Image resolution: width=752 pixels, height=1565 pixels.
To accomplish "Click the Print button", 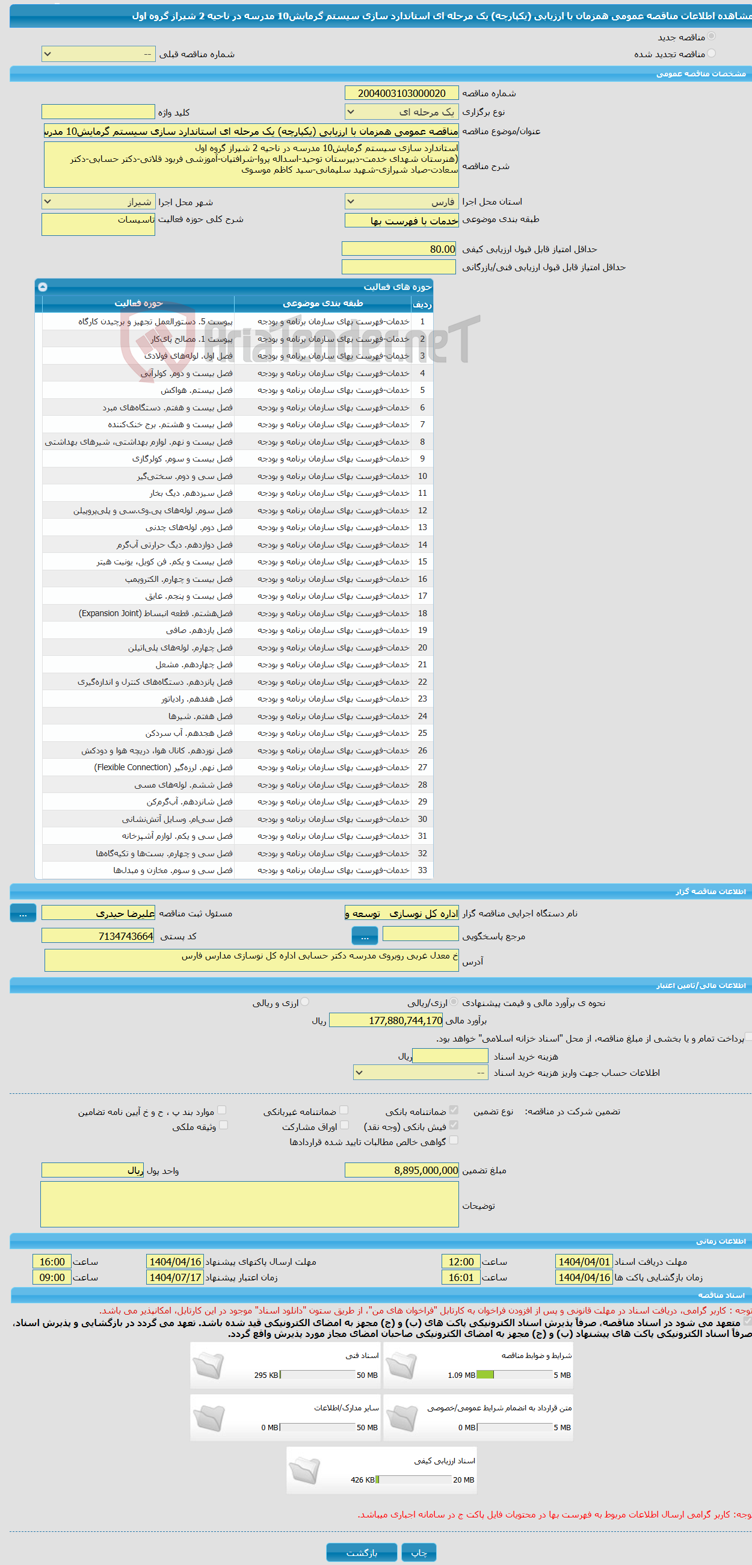I will [419, 1552].
